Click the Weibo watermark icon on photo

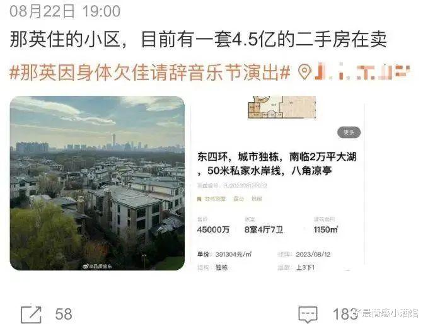86,266
